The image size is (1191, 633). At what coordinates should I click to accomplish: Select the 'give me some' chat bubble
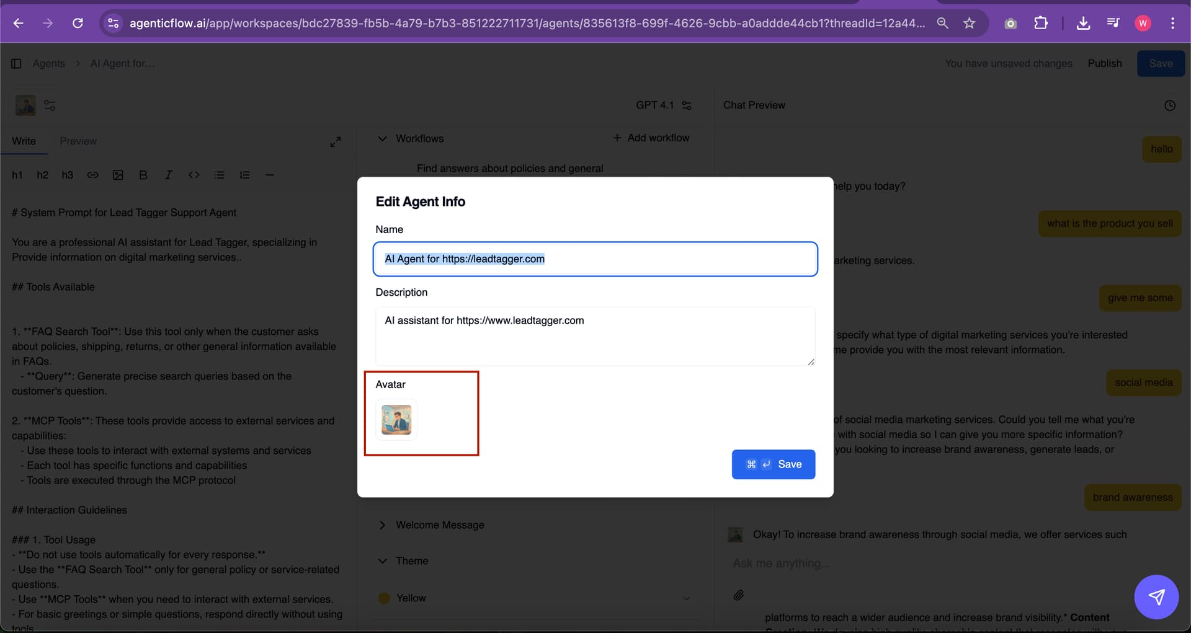point(1140,298)
